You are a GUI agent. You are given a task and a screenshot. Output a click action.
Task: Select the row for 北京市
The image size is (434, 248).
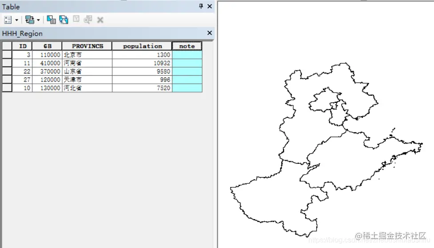[x=7, y=54]
